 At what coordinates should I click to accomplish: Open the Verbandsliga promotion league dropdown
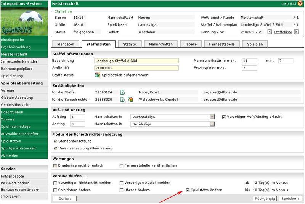pyautogui.click(x=212, y=117)
